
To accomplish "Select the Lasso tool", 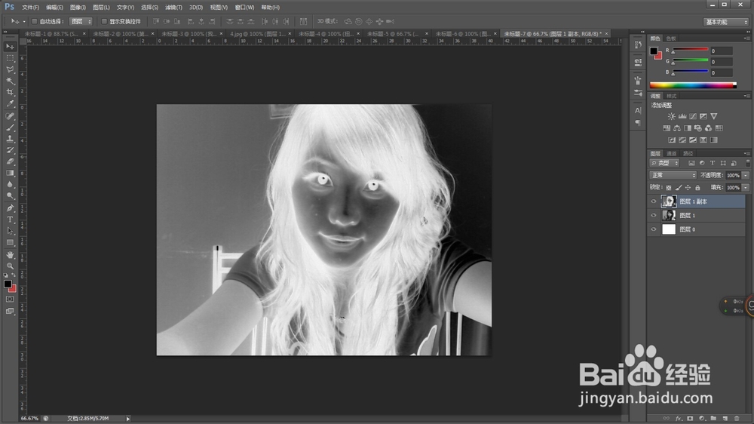I will click(10, 69).
